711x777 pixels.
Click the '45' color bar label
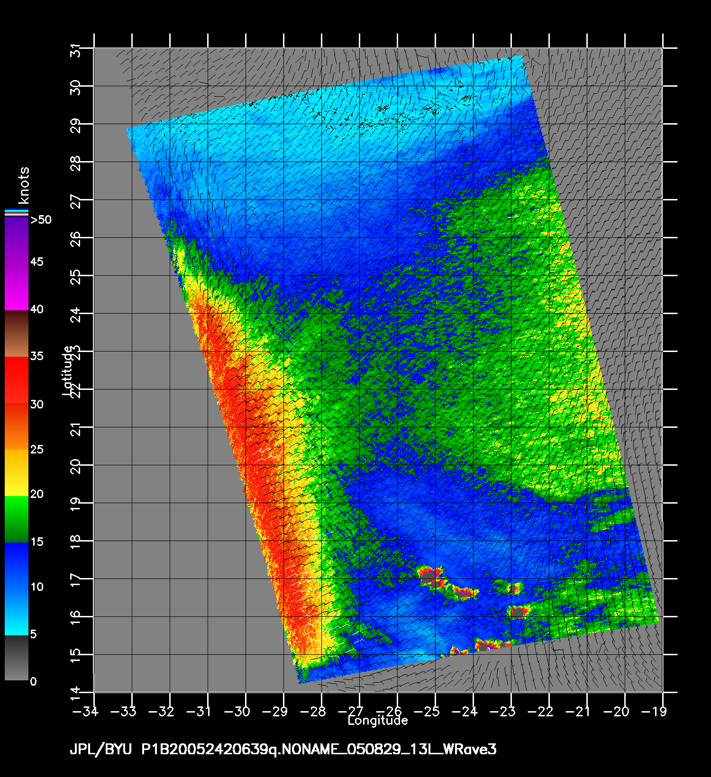pos(37,262)
